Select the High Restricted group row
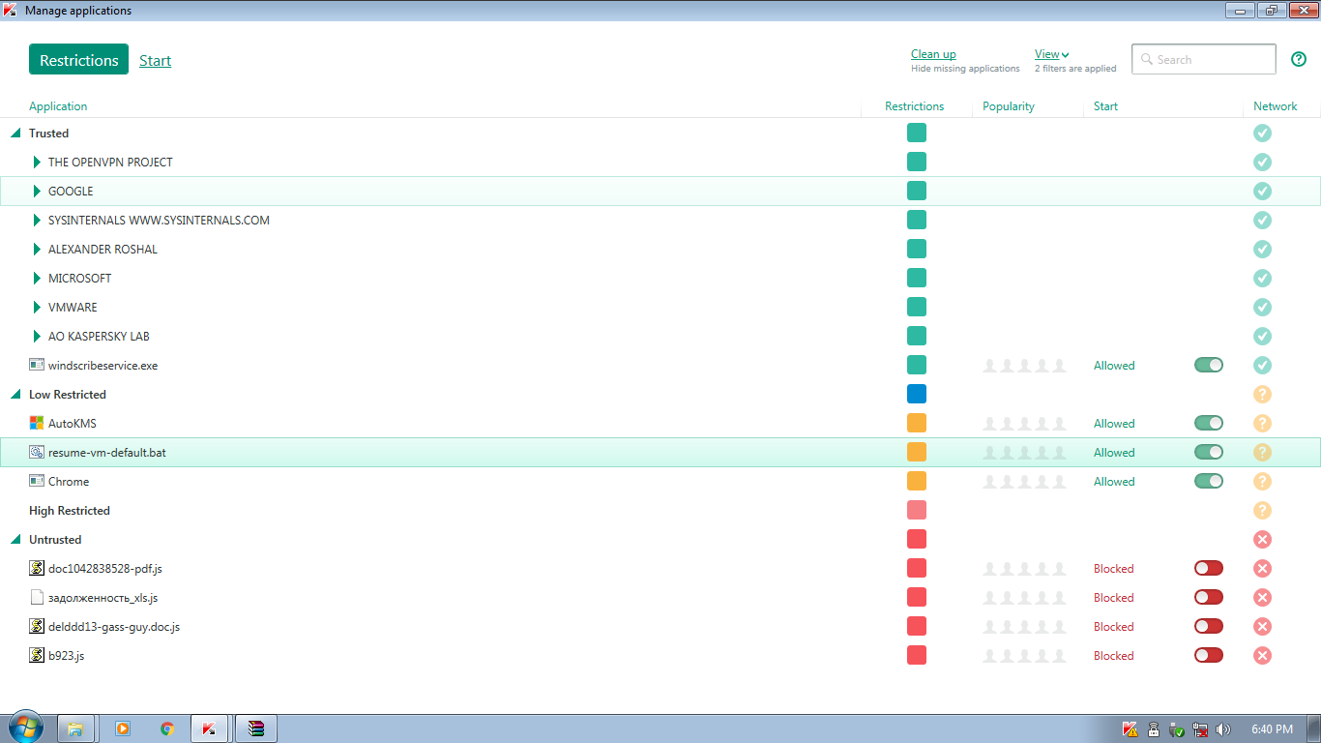Screen dimensions: 1321x743 click(660, 511)
